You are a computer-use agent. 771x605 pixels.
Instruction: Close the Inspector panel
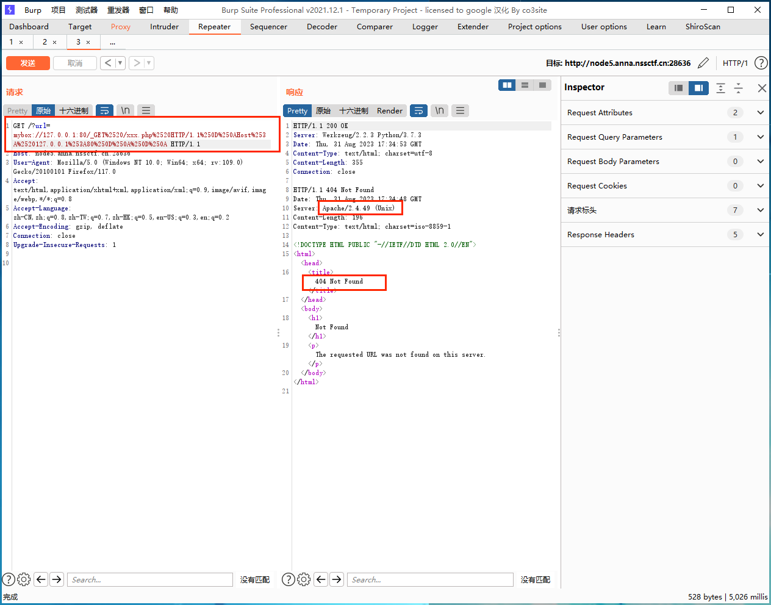[x=762, y=88]
